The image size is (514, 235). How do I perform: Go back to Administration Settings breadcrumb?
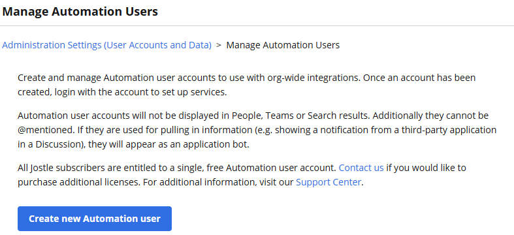coord(106,45)
